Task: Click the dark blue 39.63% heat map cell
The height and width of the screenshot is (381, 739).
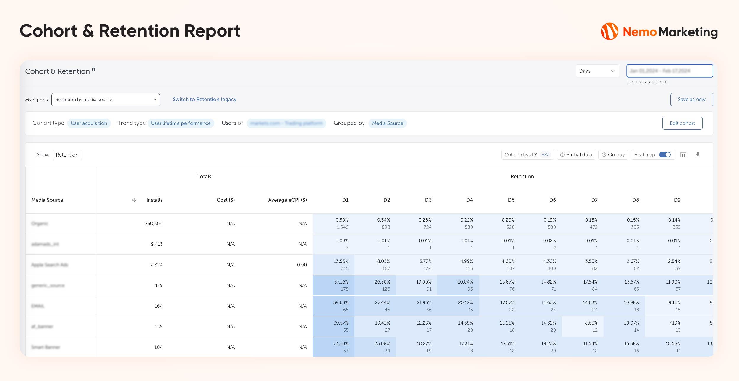Action: point(333,306)
